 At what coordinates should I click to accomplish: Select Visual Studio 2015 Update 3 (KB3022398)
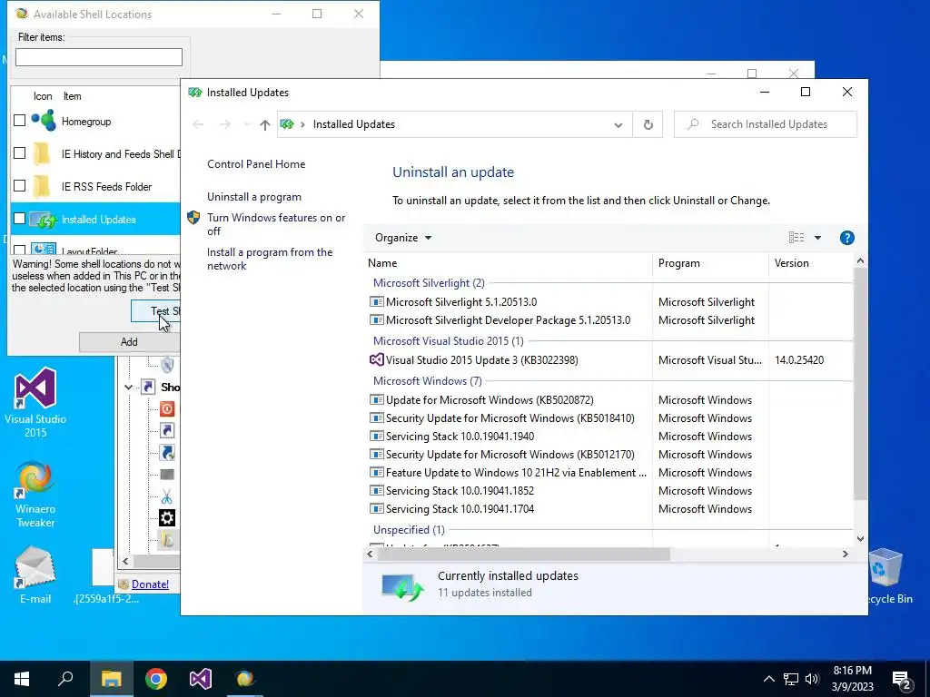coord(481,359)
